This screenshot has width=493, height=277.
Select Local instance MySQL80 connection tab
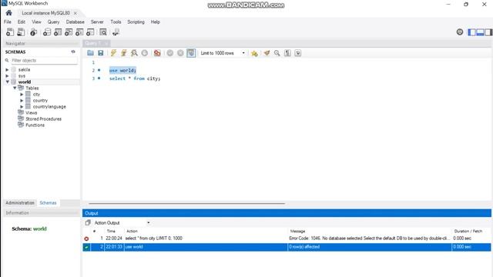point(46,13)
